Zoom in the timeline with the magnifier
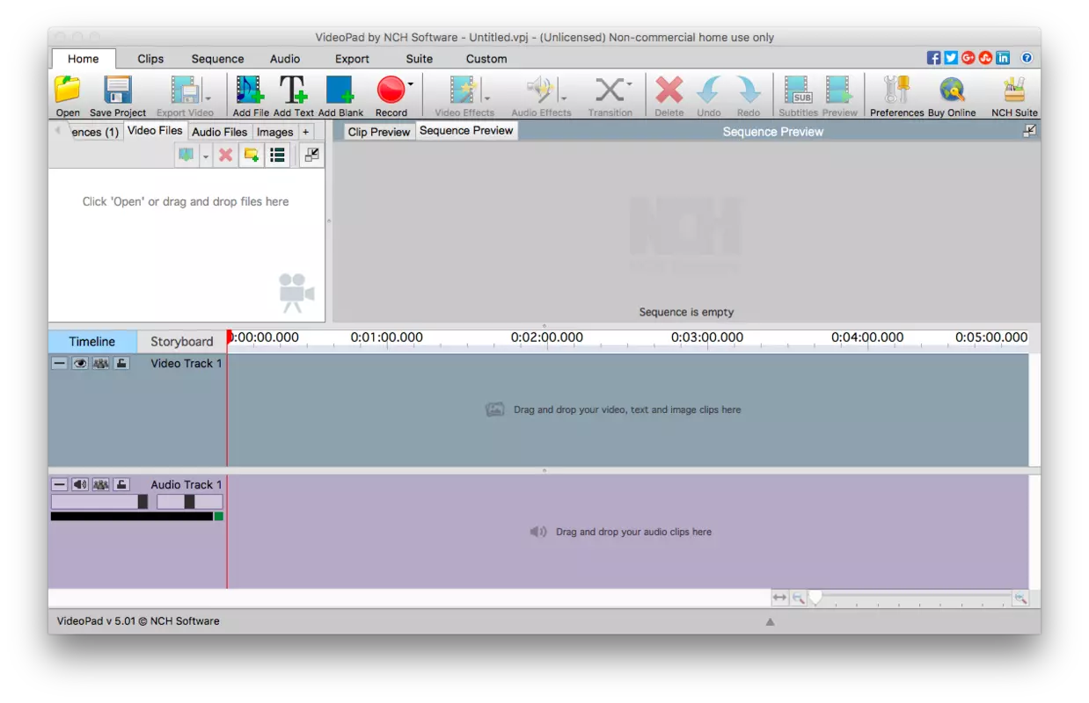The width and height of the screenshot is (1089, 703). [1020, 598]
